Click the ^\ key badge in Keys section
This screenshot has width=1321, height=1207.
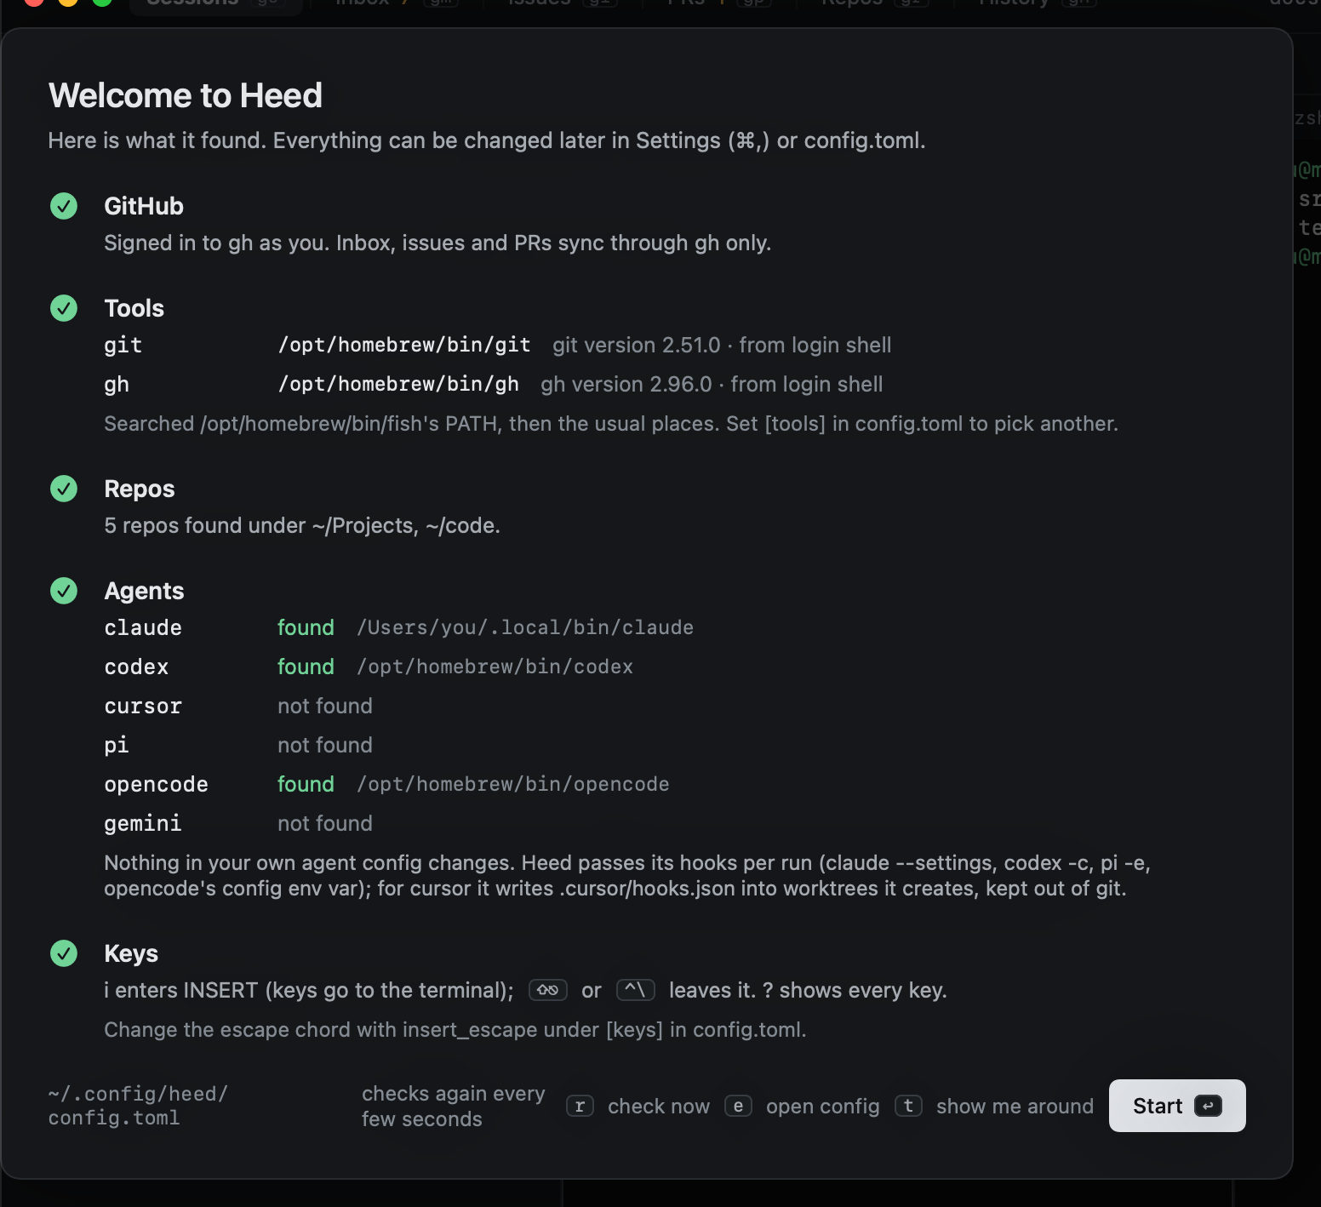pyautogui.click(x=635, y=990)
